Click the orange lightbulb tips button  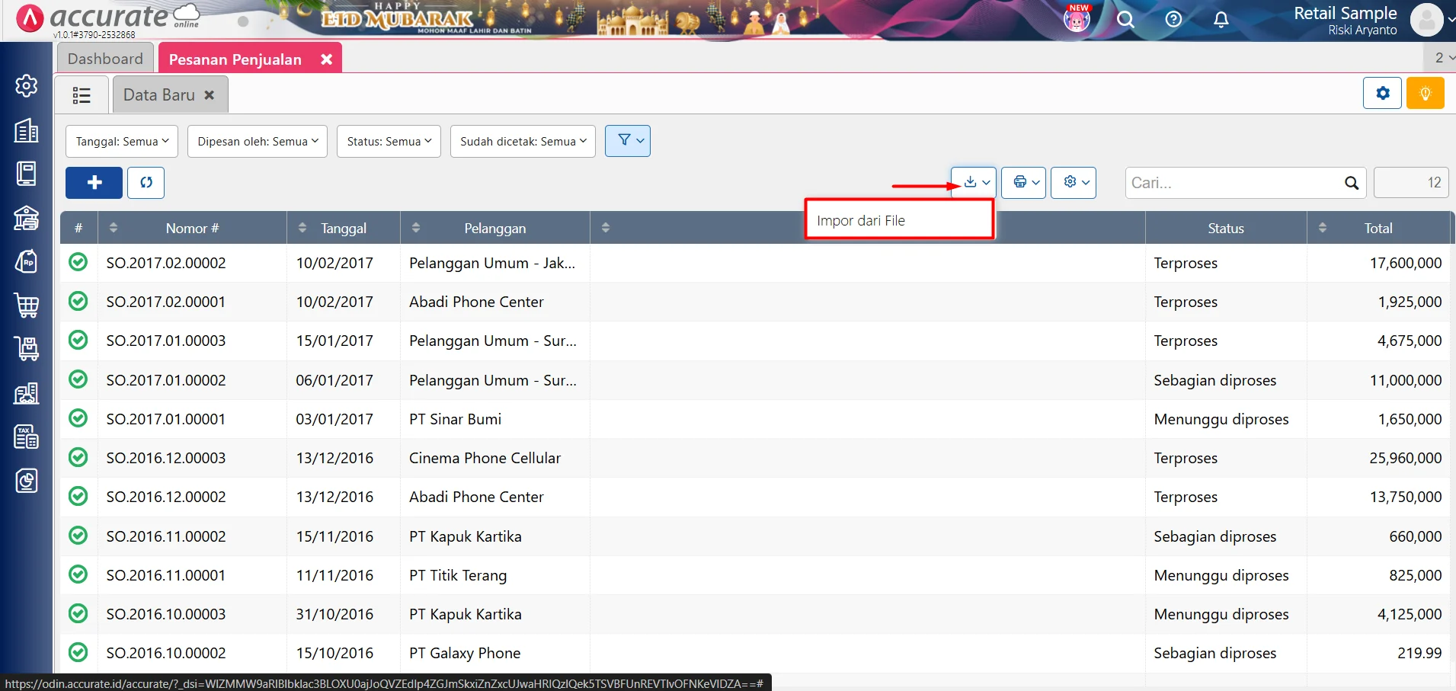click(x=1425, y=94)
